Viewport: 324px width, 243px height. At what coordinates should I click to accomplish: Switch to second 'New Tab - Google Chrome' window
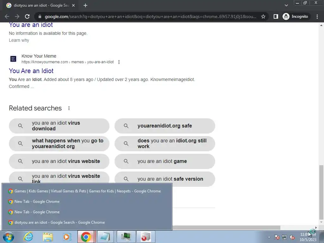(x=87, y=212)
